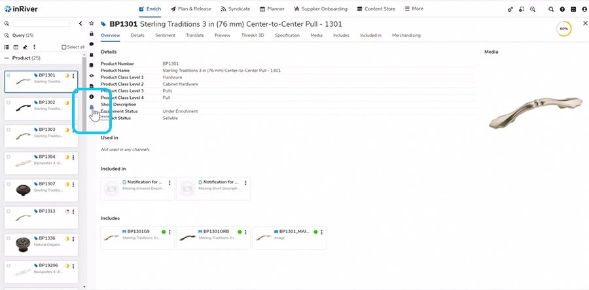This screenshot has width=589, height=290.
Task: Click the product list vertical scrollbar
Action: [x=84, y=94]
